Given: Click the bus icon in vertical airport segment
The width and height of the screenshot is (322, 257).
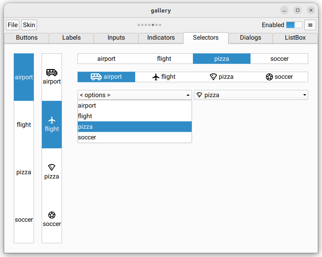Looking at the screenshot, I should point(52,73).
